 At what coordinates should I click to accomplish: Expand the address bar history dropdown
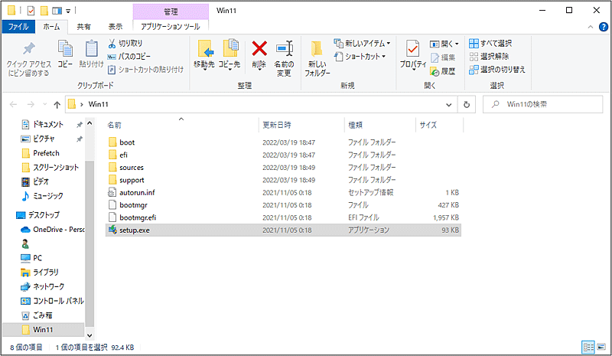pos(449,104)
